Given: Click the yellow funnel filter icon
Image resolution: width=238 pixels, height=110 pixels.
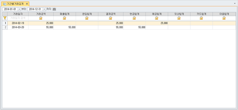Looking at the screenshot, I should tap(5, 18).
